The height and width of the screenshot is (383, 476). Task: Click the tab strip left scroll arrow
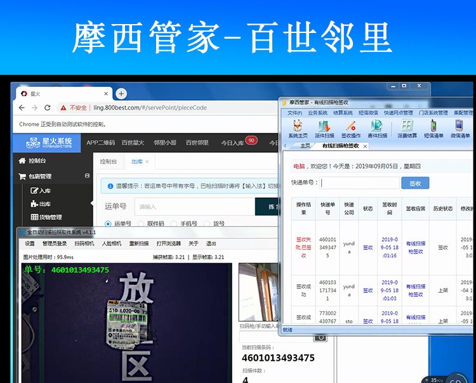click(285, 146)
